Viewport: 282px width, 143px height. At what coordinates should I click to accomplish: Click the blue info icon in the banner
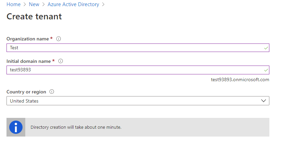coord(16,127)
